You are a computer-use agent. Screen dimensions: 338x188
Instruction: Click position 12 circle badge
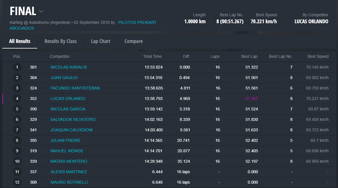point(17,182)
